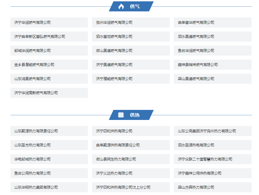Choose 泗水圣源热电有限公司

point(213,145)
